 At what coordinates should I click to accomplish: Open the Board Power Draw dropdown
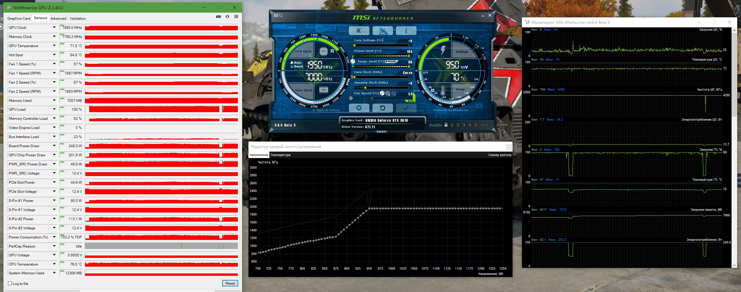[54, 146]
